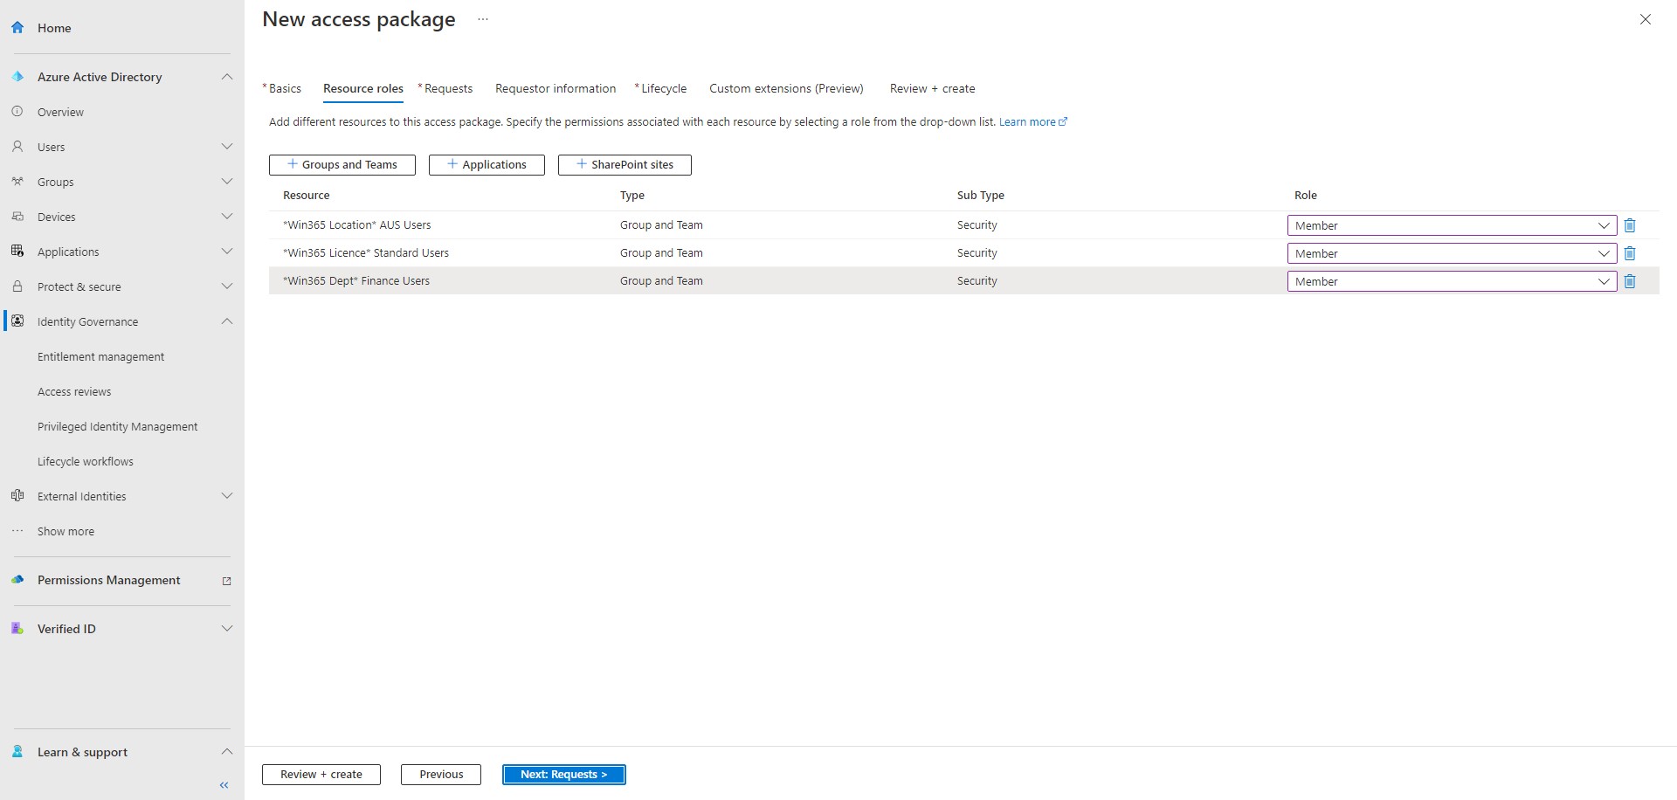The width and height of the screenshot is (1677, 800).
Task: Open Member dropdown for Standard Users
Action: pyautogui.click(x=1604, y=253)
